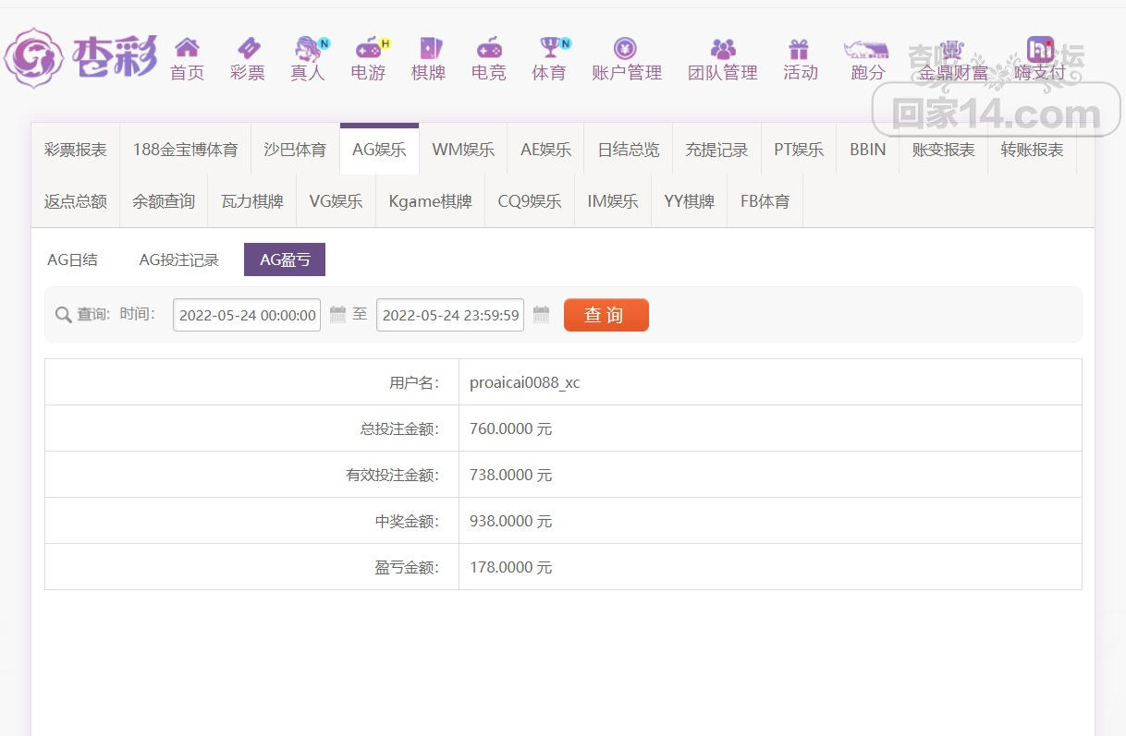This screenshot has height=736, width=1126.
Task: Click the 棋牌 card games icon
Action: tap(429, 48)
